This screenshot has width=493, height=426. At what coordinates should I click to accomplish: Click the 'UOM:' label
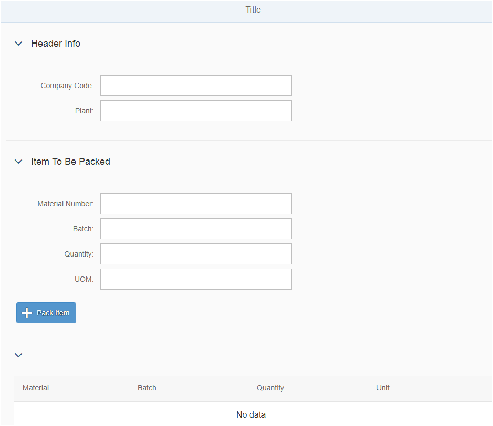(x=84, y=279)
